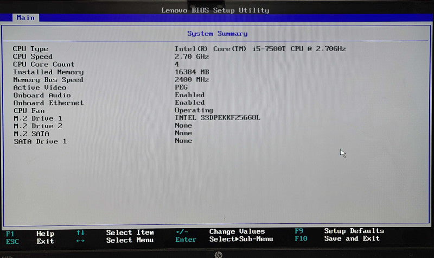This screenshot has height=258, width=434.
Task: Click the Enabled value for Onboard Audio
Action: click(x=189, y=95)
